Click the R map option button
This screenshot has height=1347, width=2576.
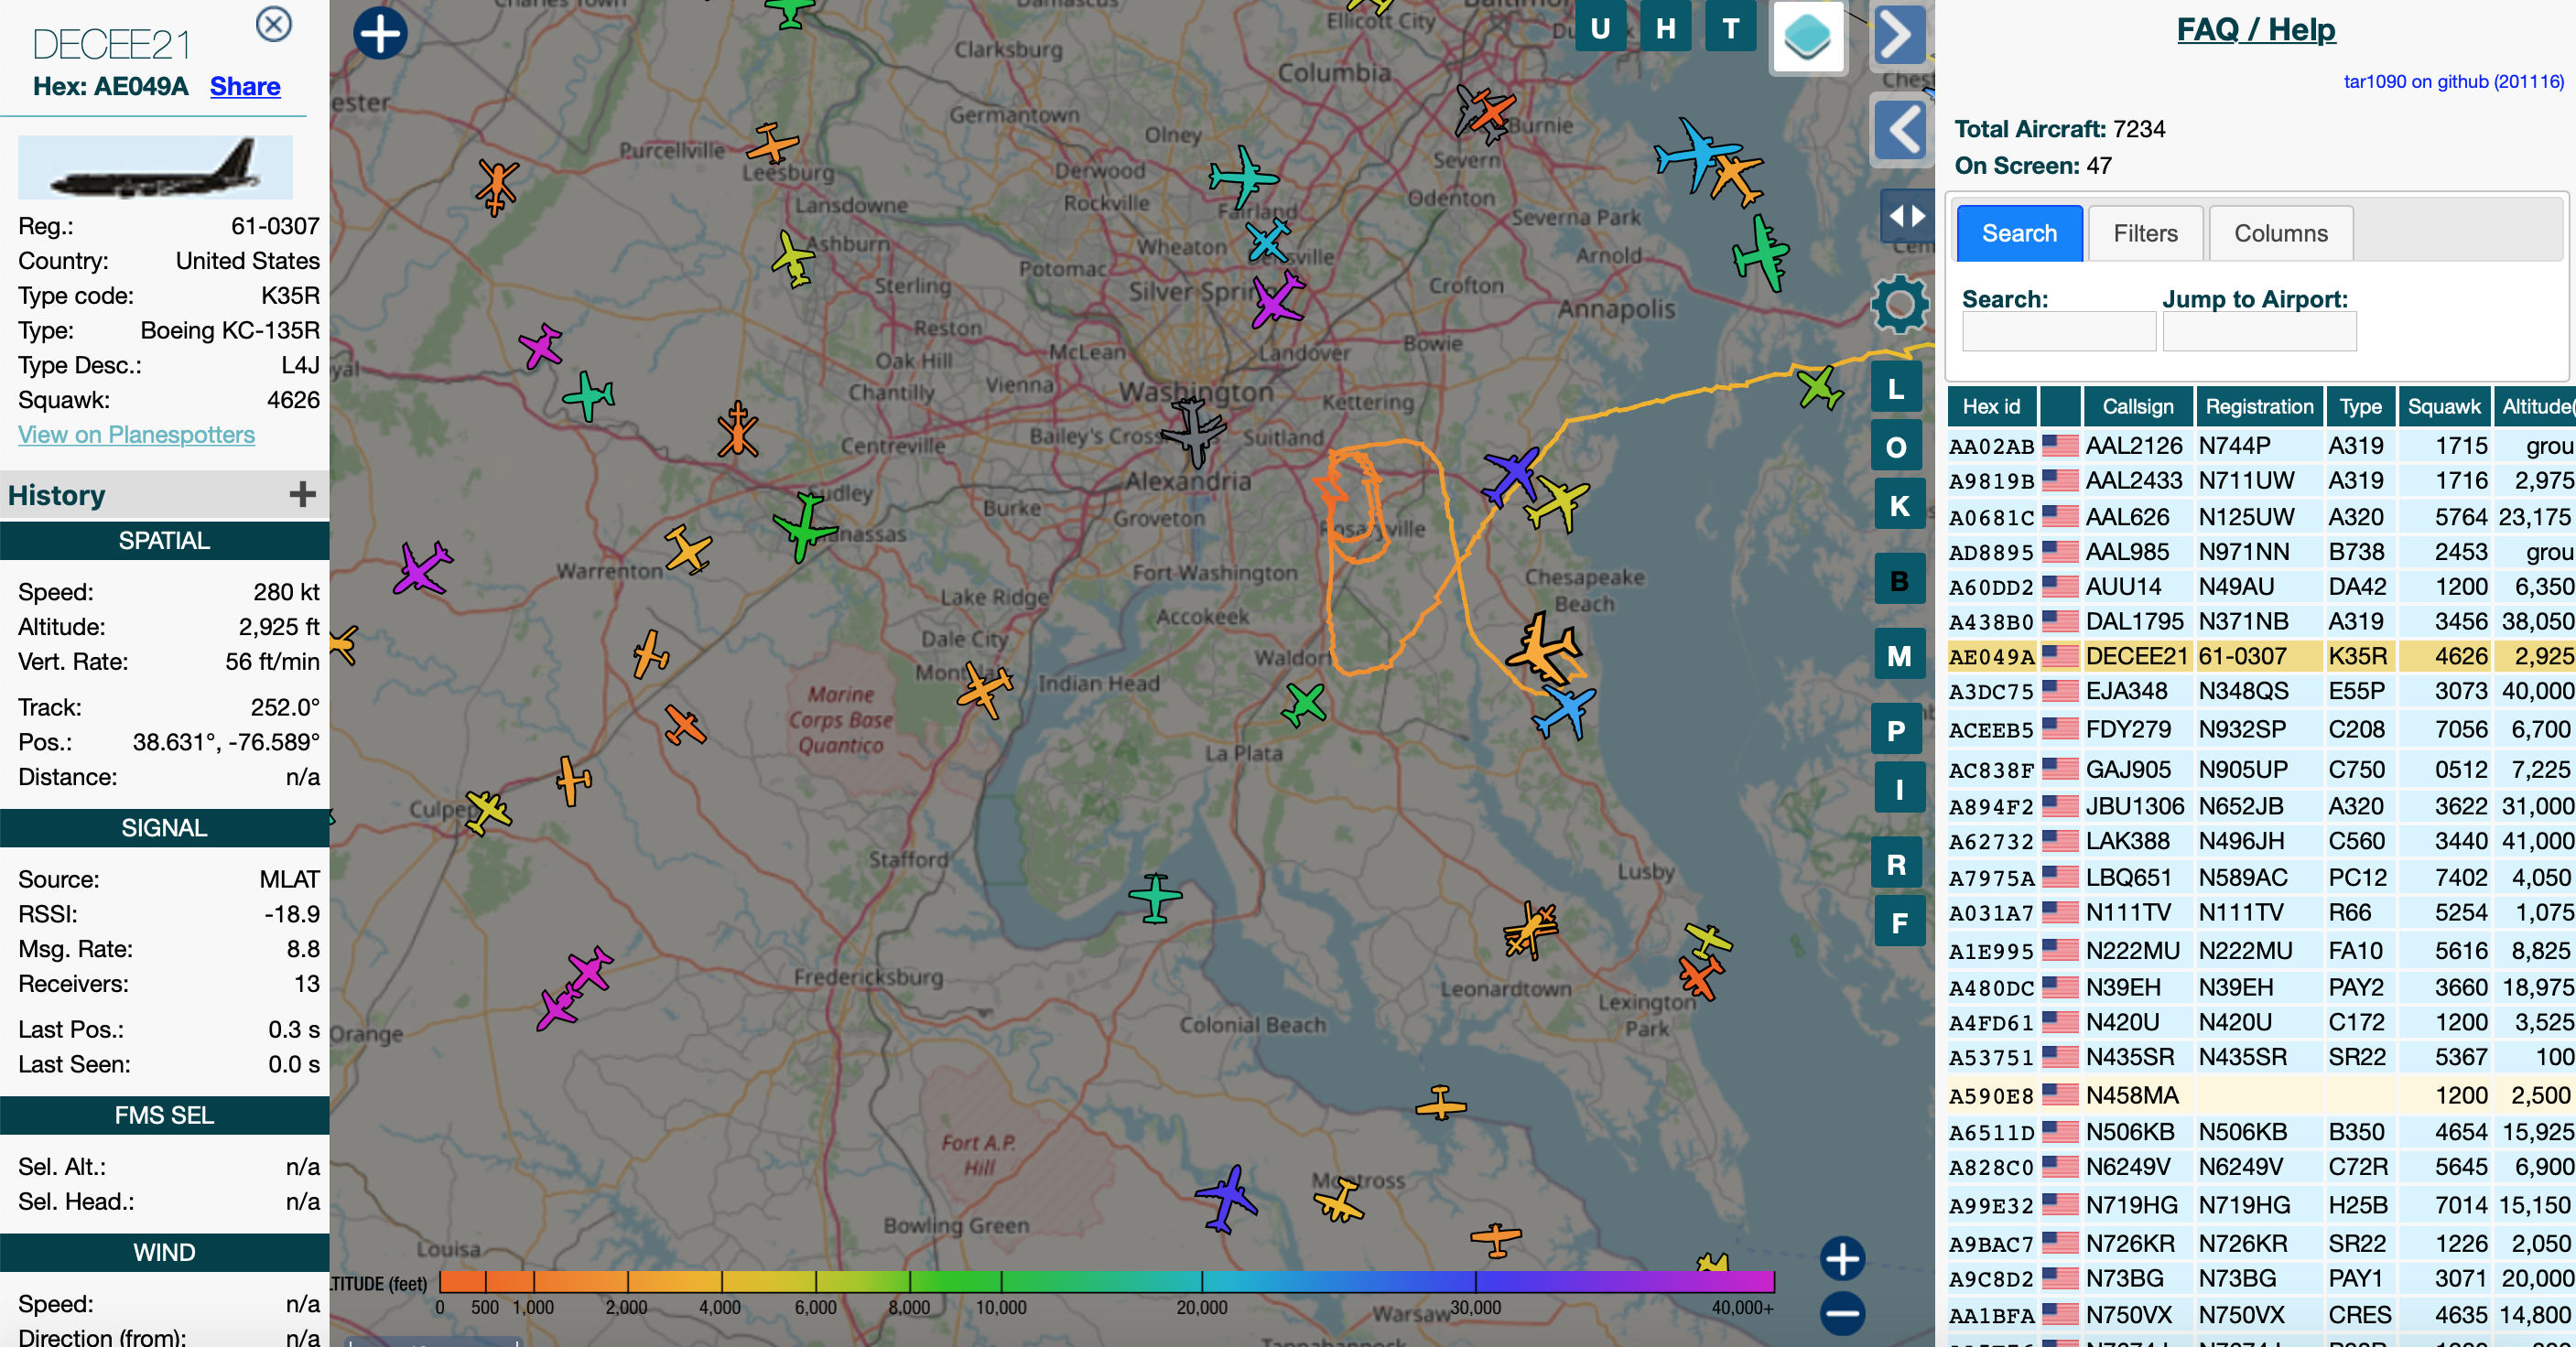[x=1896, y=865]
